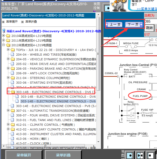
Task: Click the 204-05 Vehicle Dynamic Suspension folder icon
Action: [13, 59]
